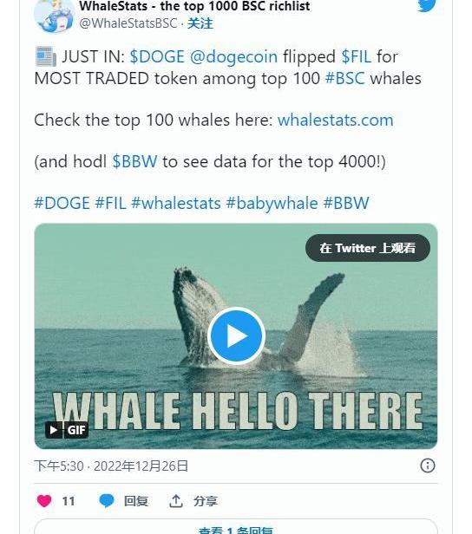Click the GIF badge on the video
This screenshot has width=472, height=534.
point(67,430)
